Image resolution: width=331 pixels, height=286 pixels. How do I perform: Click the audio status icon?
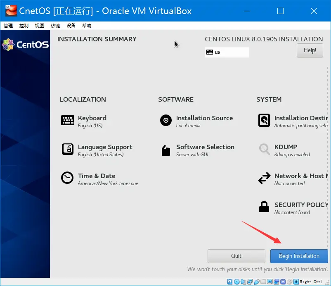pyautogui.click(x=243, y=282)
